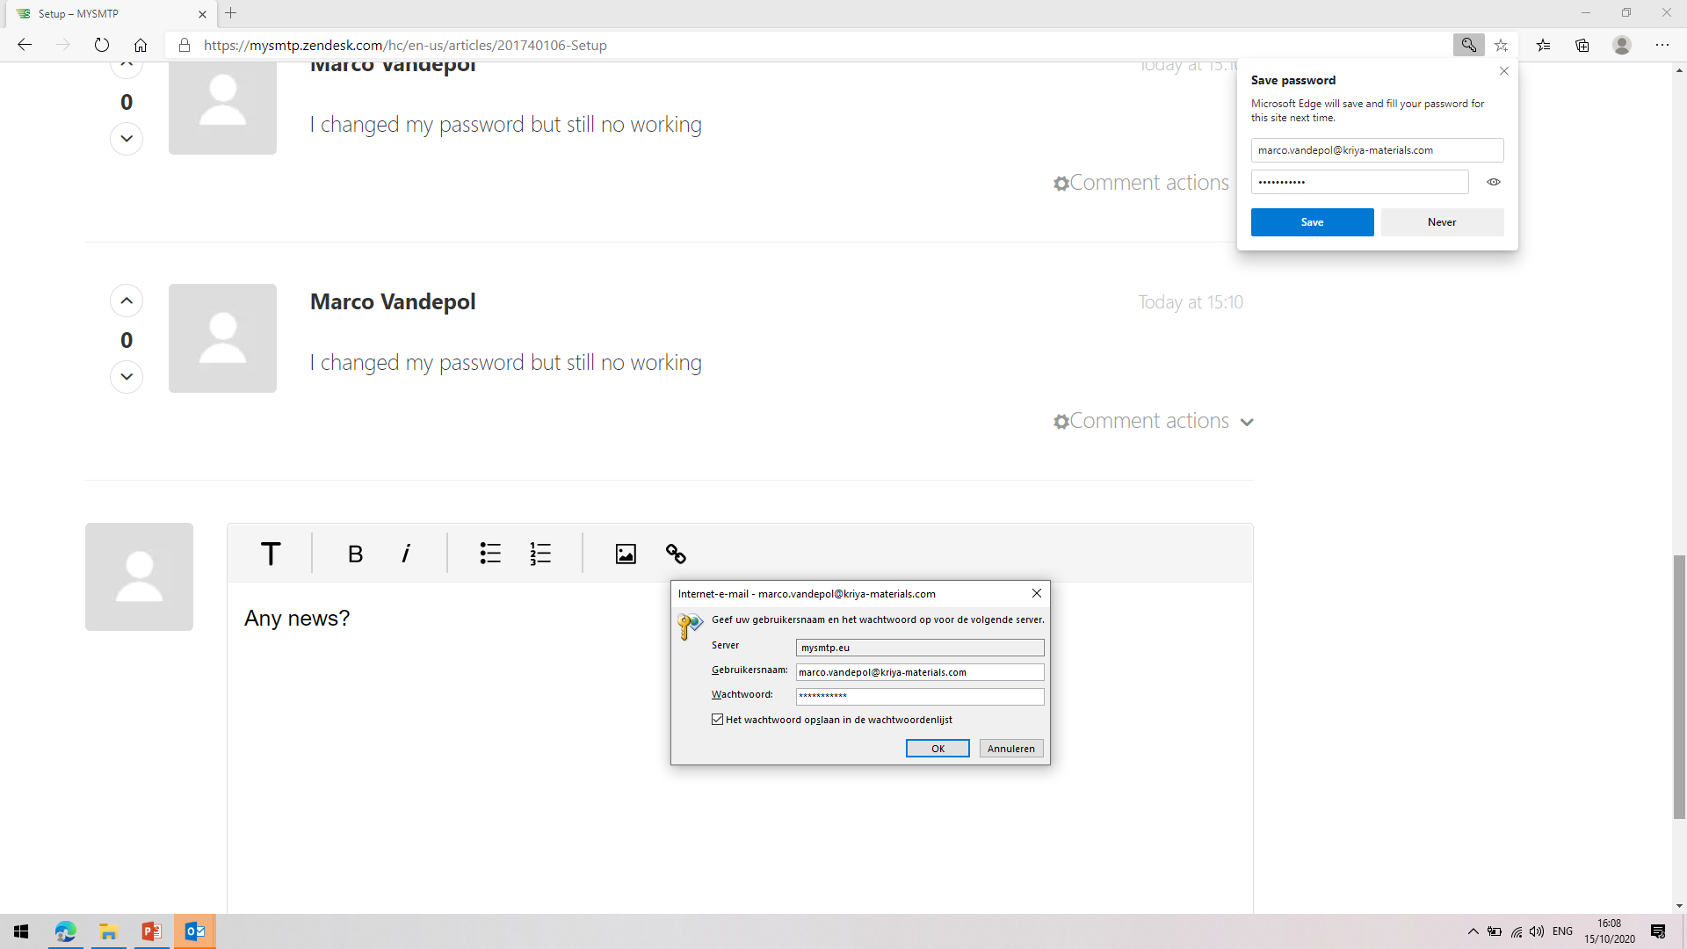Expand Comment actions dropdown under 15:10 comment

coord(1153,422)
